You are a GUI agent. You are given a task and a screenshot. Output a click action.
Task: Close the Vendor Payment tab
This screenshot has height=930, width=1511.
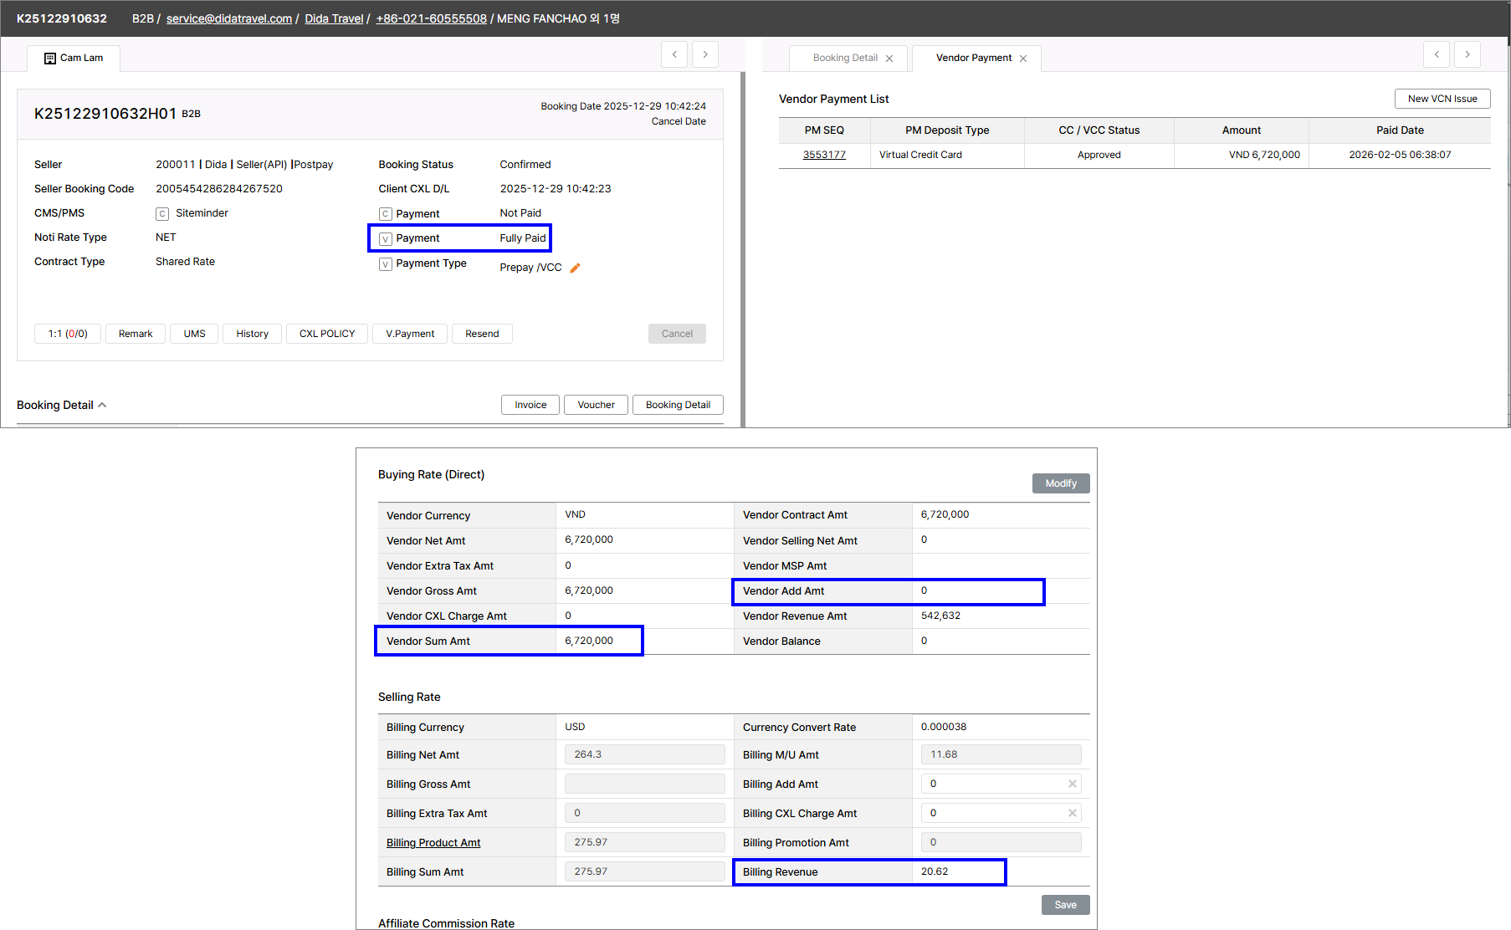pyautogui.click(x=1023, y=59)
